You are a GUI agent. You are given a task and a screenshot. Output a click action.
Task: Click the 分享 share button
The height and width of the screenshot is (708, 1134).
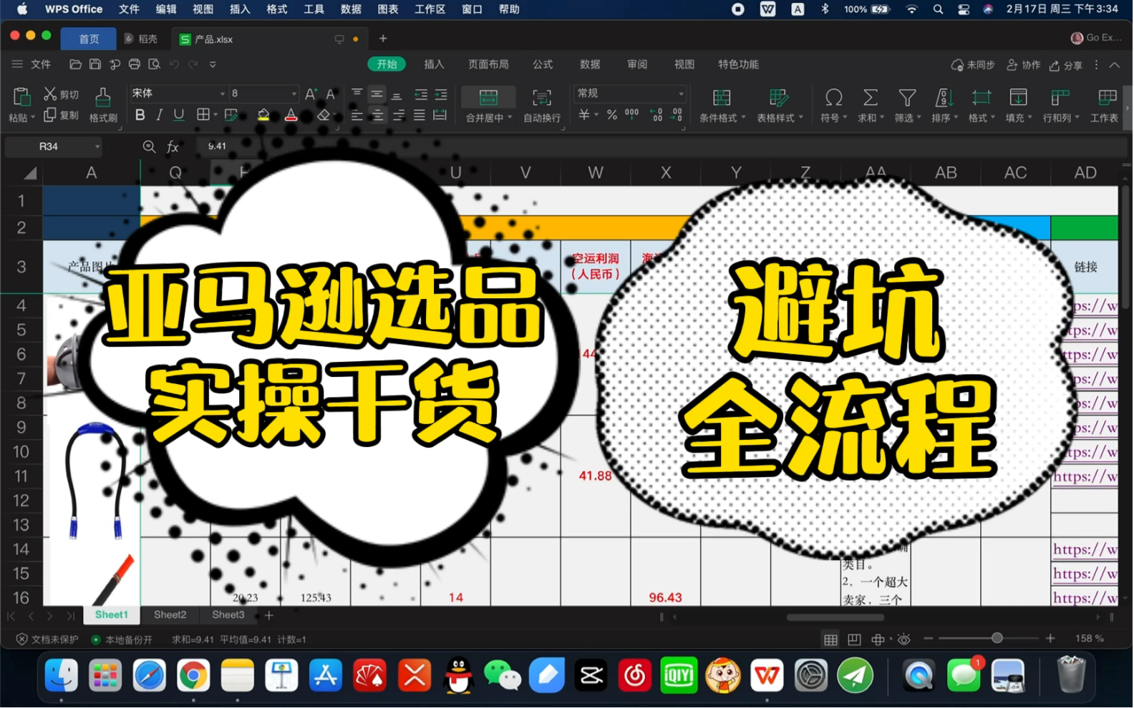pyautogui.click(x=1066, y=65)
